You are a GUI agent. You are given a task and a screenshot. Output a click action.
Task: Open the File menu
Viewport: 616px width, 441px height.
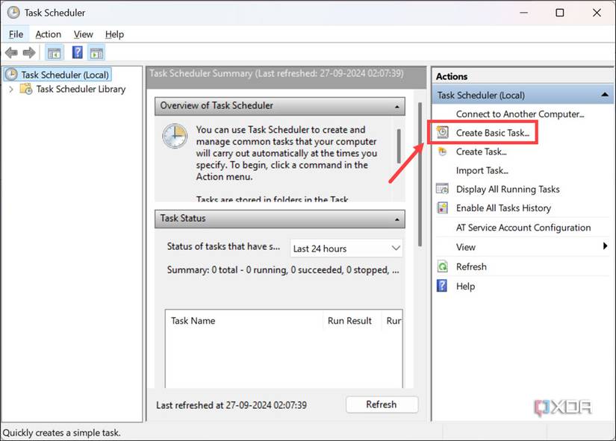(x=16, y=34)
